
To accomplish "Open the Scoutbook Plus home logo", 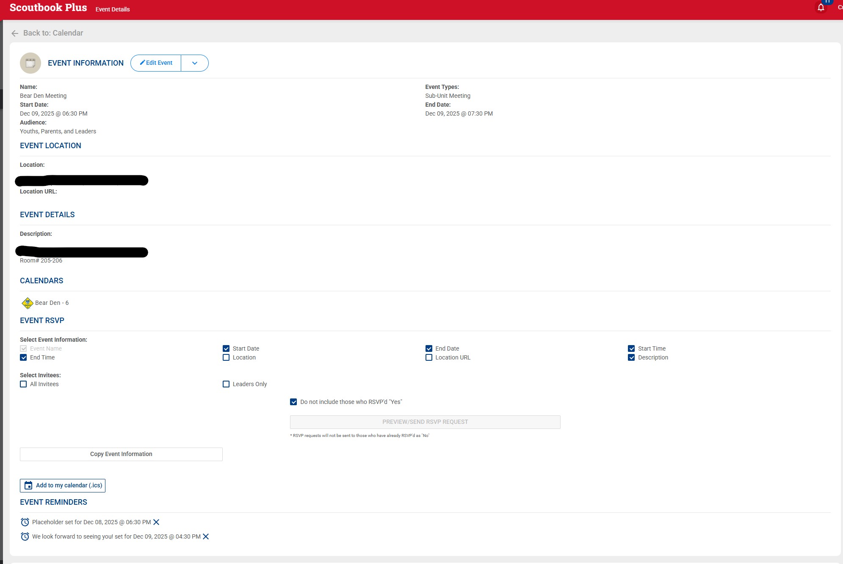I will [x=48, y=8].
